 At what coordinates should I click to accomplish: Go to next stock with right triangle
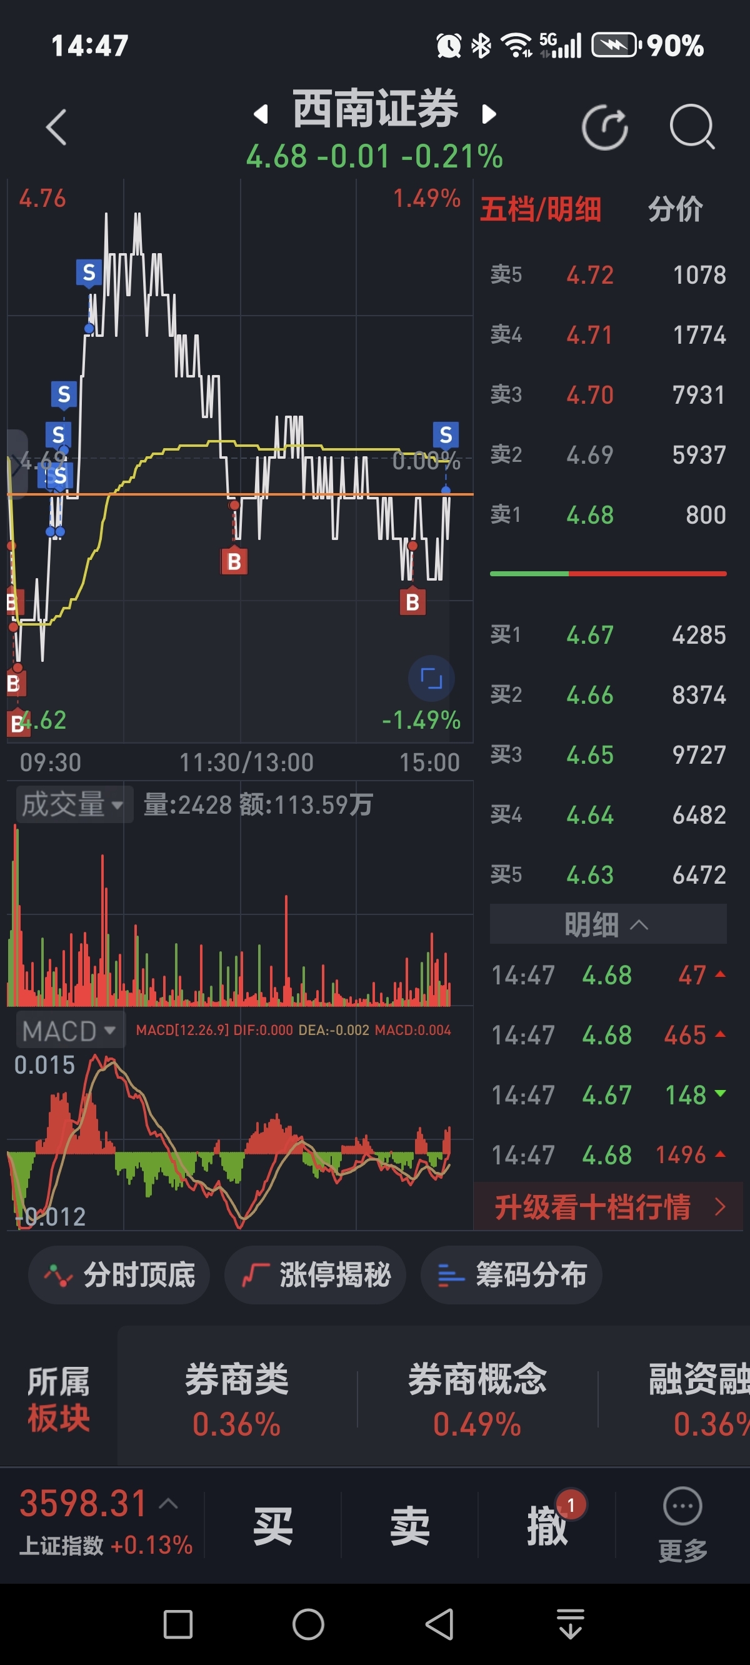coord(489,114)
